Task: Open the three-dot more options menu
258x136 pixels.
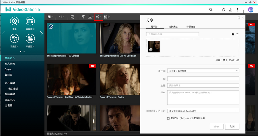Action: point(237,10)
